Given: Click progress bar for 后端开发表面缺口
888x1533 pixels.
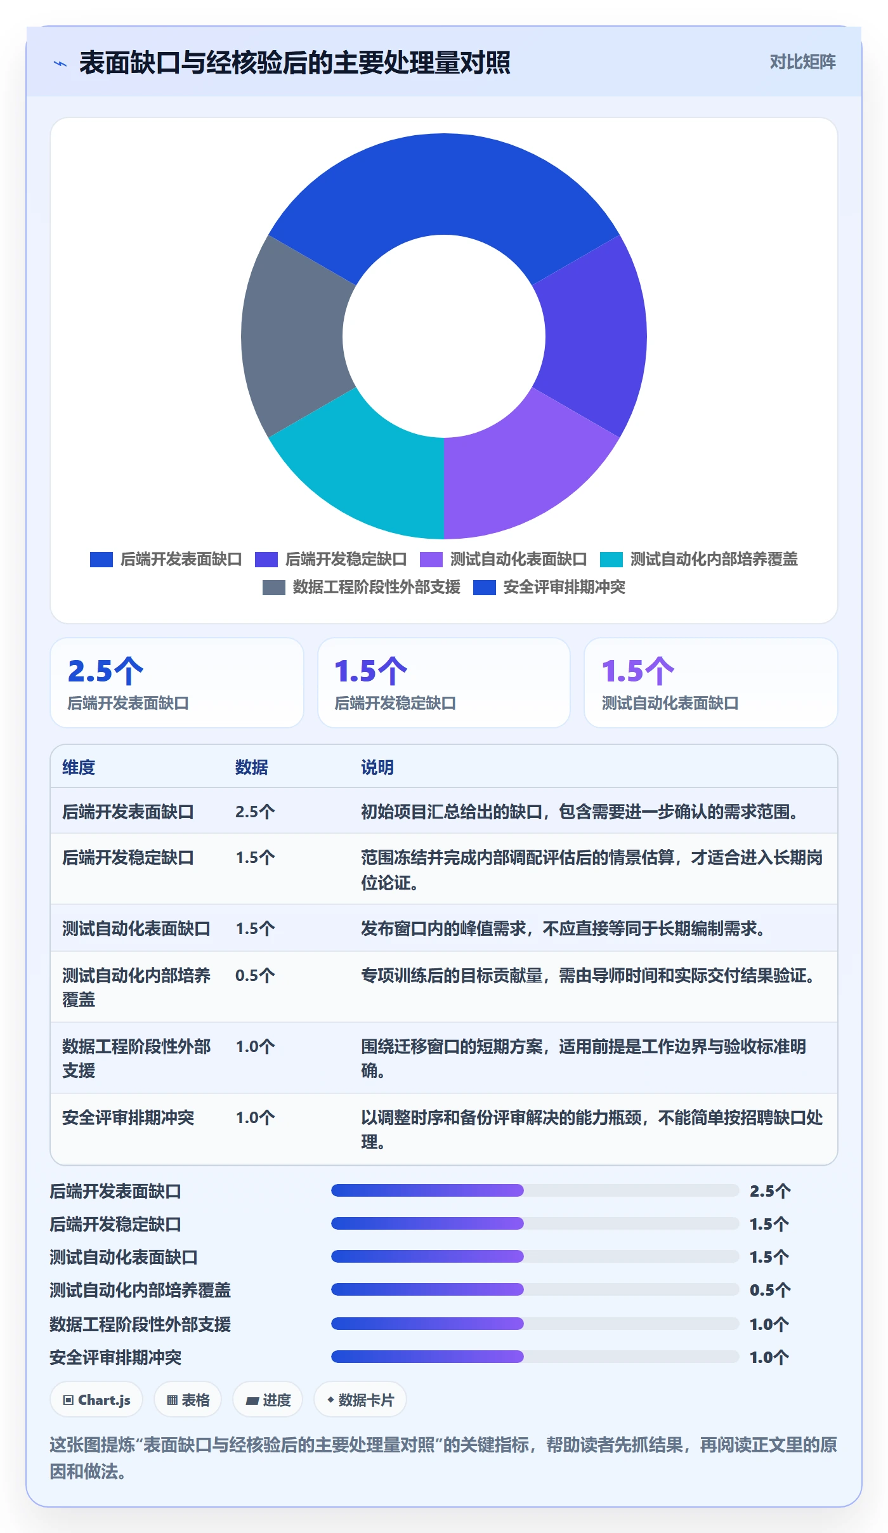Looking at the screenshot, I should [x=535, y=1190].
